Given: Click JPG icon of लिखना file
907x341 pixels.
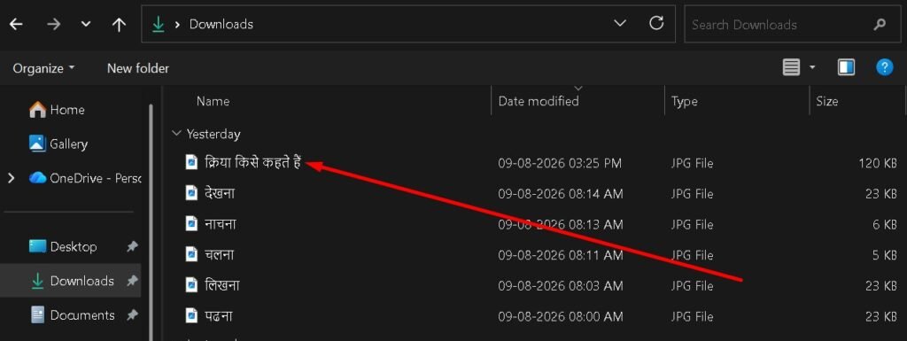Looking at the screenshot, I should [191, 285].
